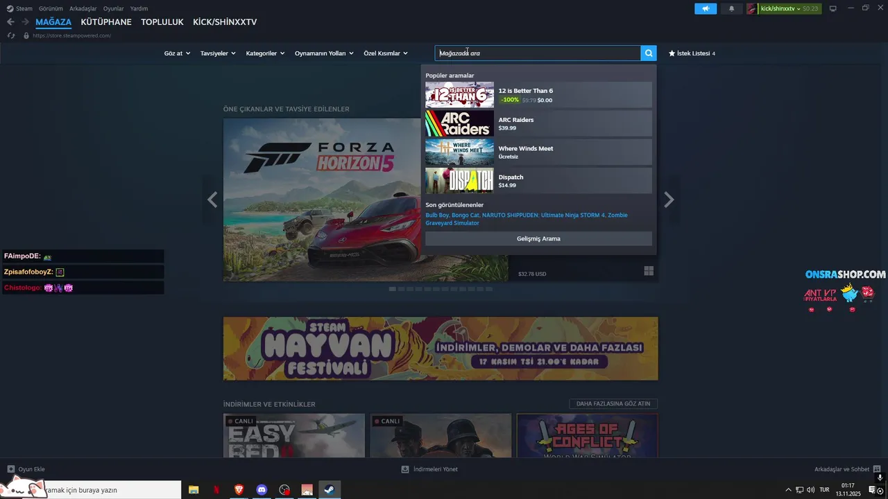The height and width of the screenshot is (499, 888).
Task: Click Oyun Ekle at the bottom
Action: click(31, 469)
